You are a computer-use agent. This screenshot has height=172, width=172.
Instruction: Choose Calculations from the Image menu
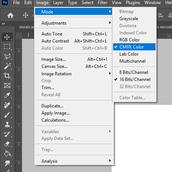tap(74, 120)
